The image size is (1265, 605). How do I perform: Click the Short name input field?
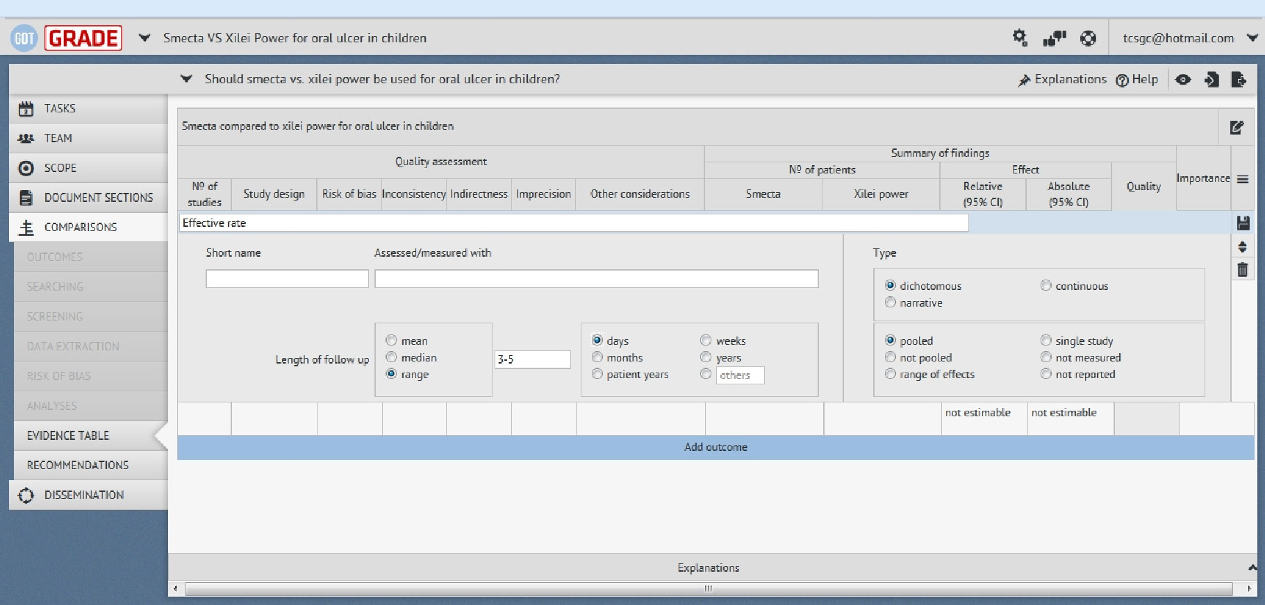point(287,279)
